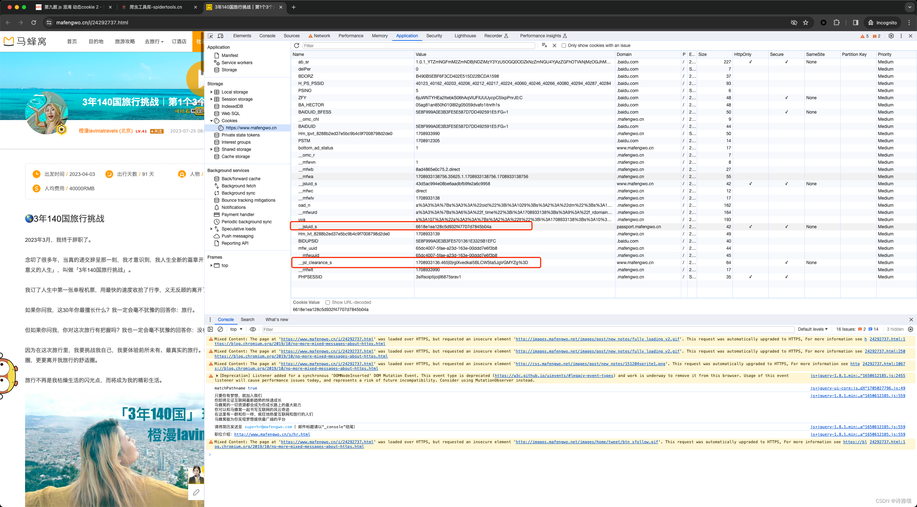Click the warnings count indicator
The height and width of the screenshot is (507, 917).
pyautogui.click(x=864, y=36)
